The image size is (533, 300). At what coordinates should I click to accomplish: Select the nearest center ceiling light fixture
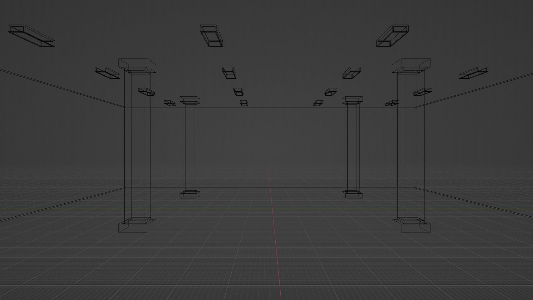pos(212,36)
